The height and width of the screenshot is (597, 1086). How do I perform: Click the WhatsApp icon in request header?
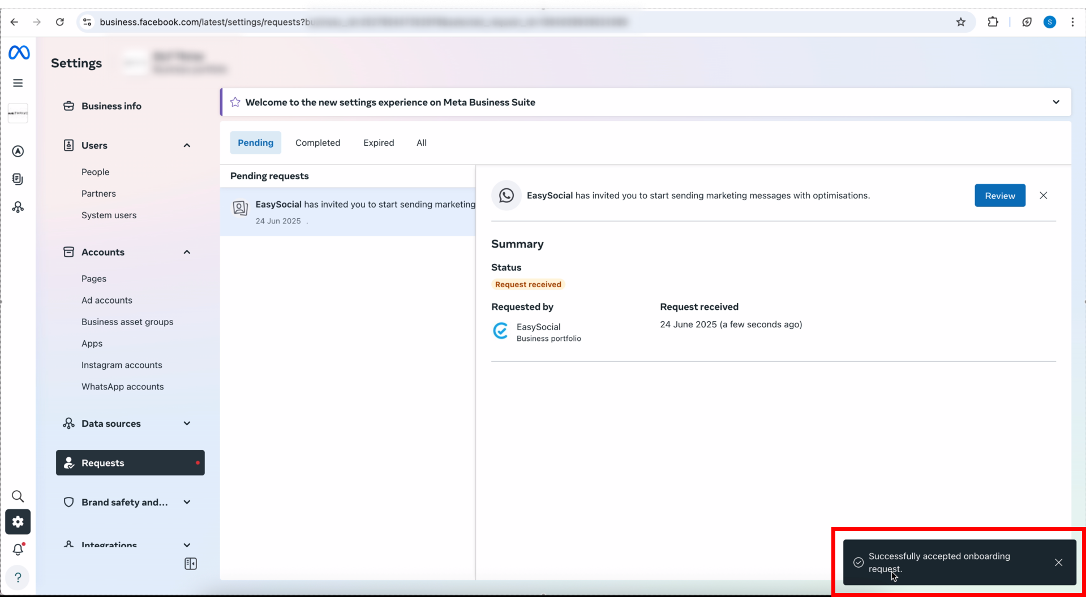pos(506,196)
